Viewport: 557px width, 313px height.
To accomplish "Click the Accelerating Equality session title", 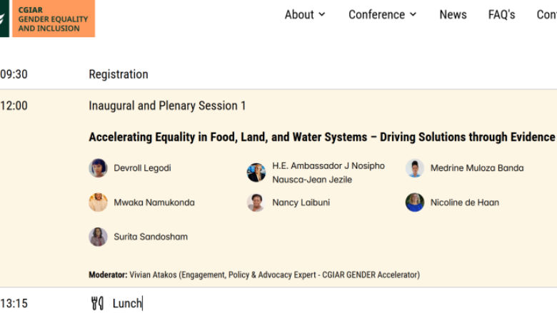I will click(x=321, y=137).
